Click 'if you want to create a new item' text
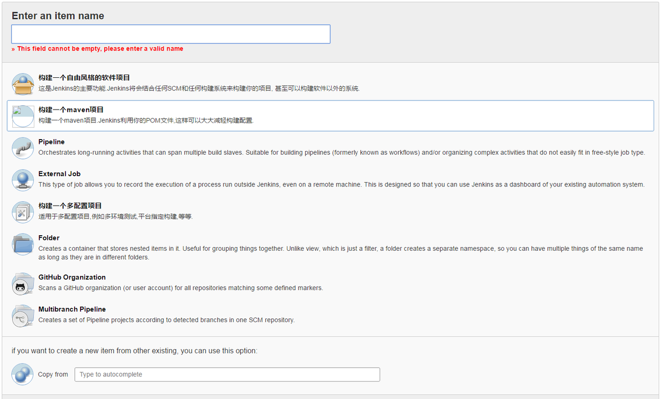666x399 pixels. [x=135, y=351]
